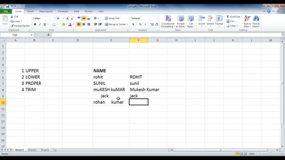Click the formula bar input field
The image size is (285, 160).
(x=166, y=35)
